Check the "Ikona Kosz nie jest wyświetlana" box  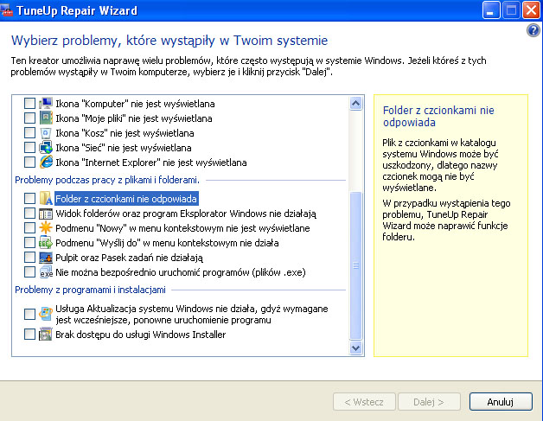(30, 132)
